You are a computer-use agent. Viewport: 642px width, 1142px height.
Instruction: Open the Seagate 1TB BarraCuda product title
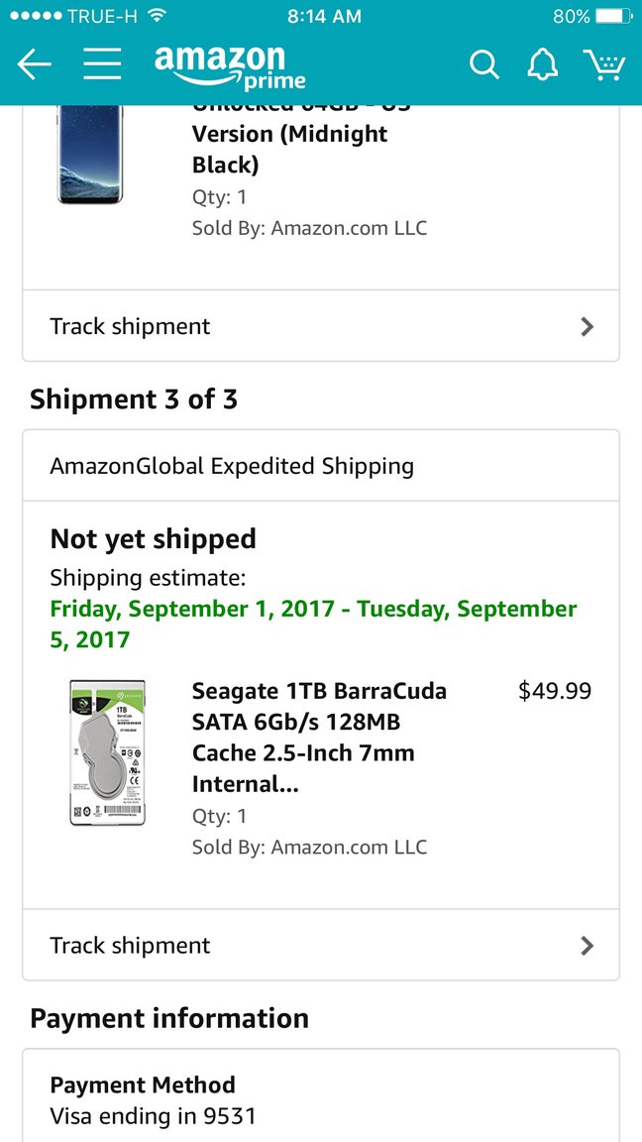coord(319,737)
